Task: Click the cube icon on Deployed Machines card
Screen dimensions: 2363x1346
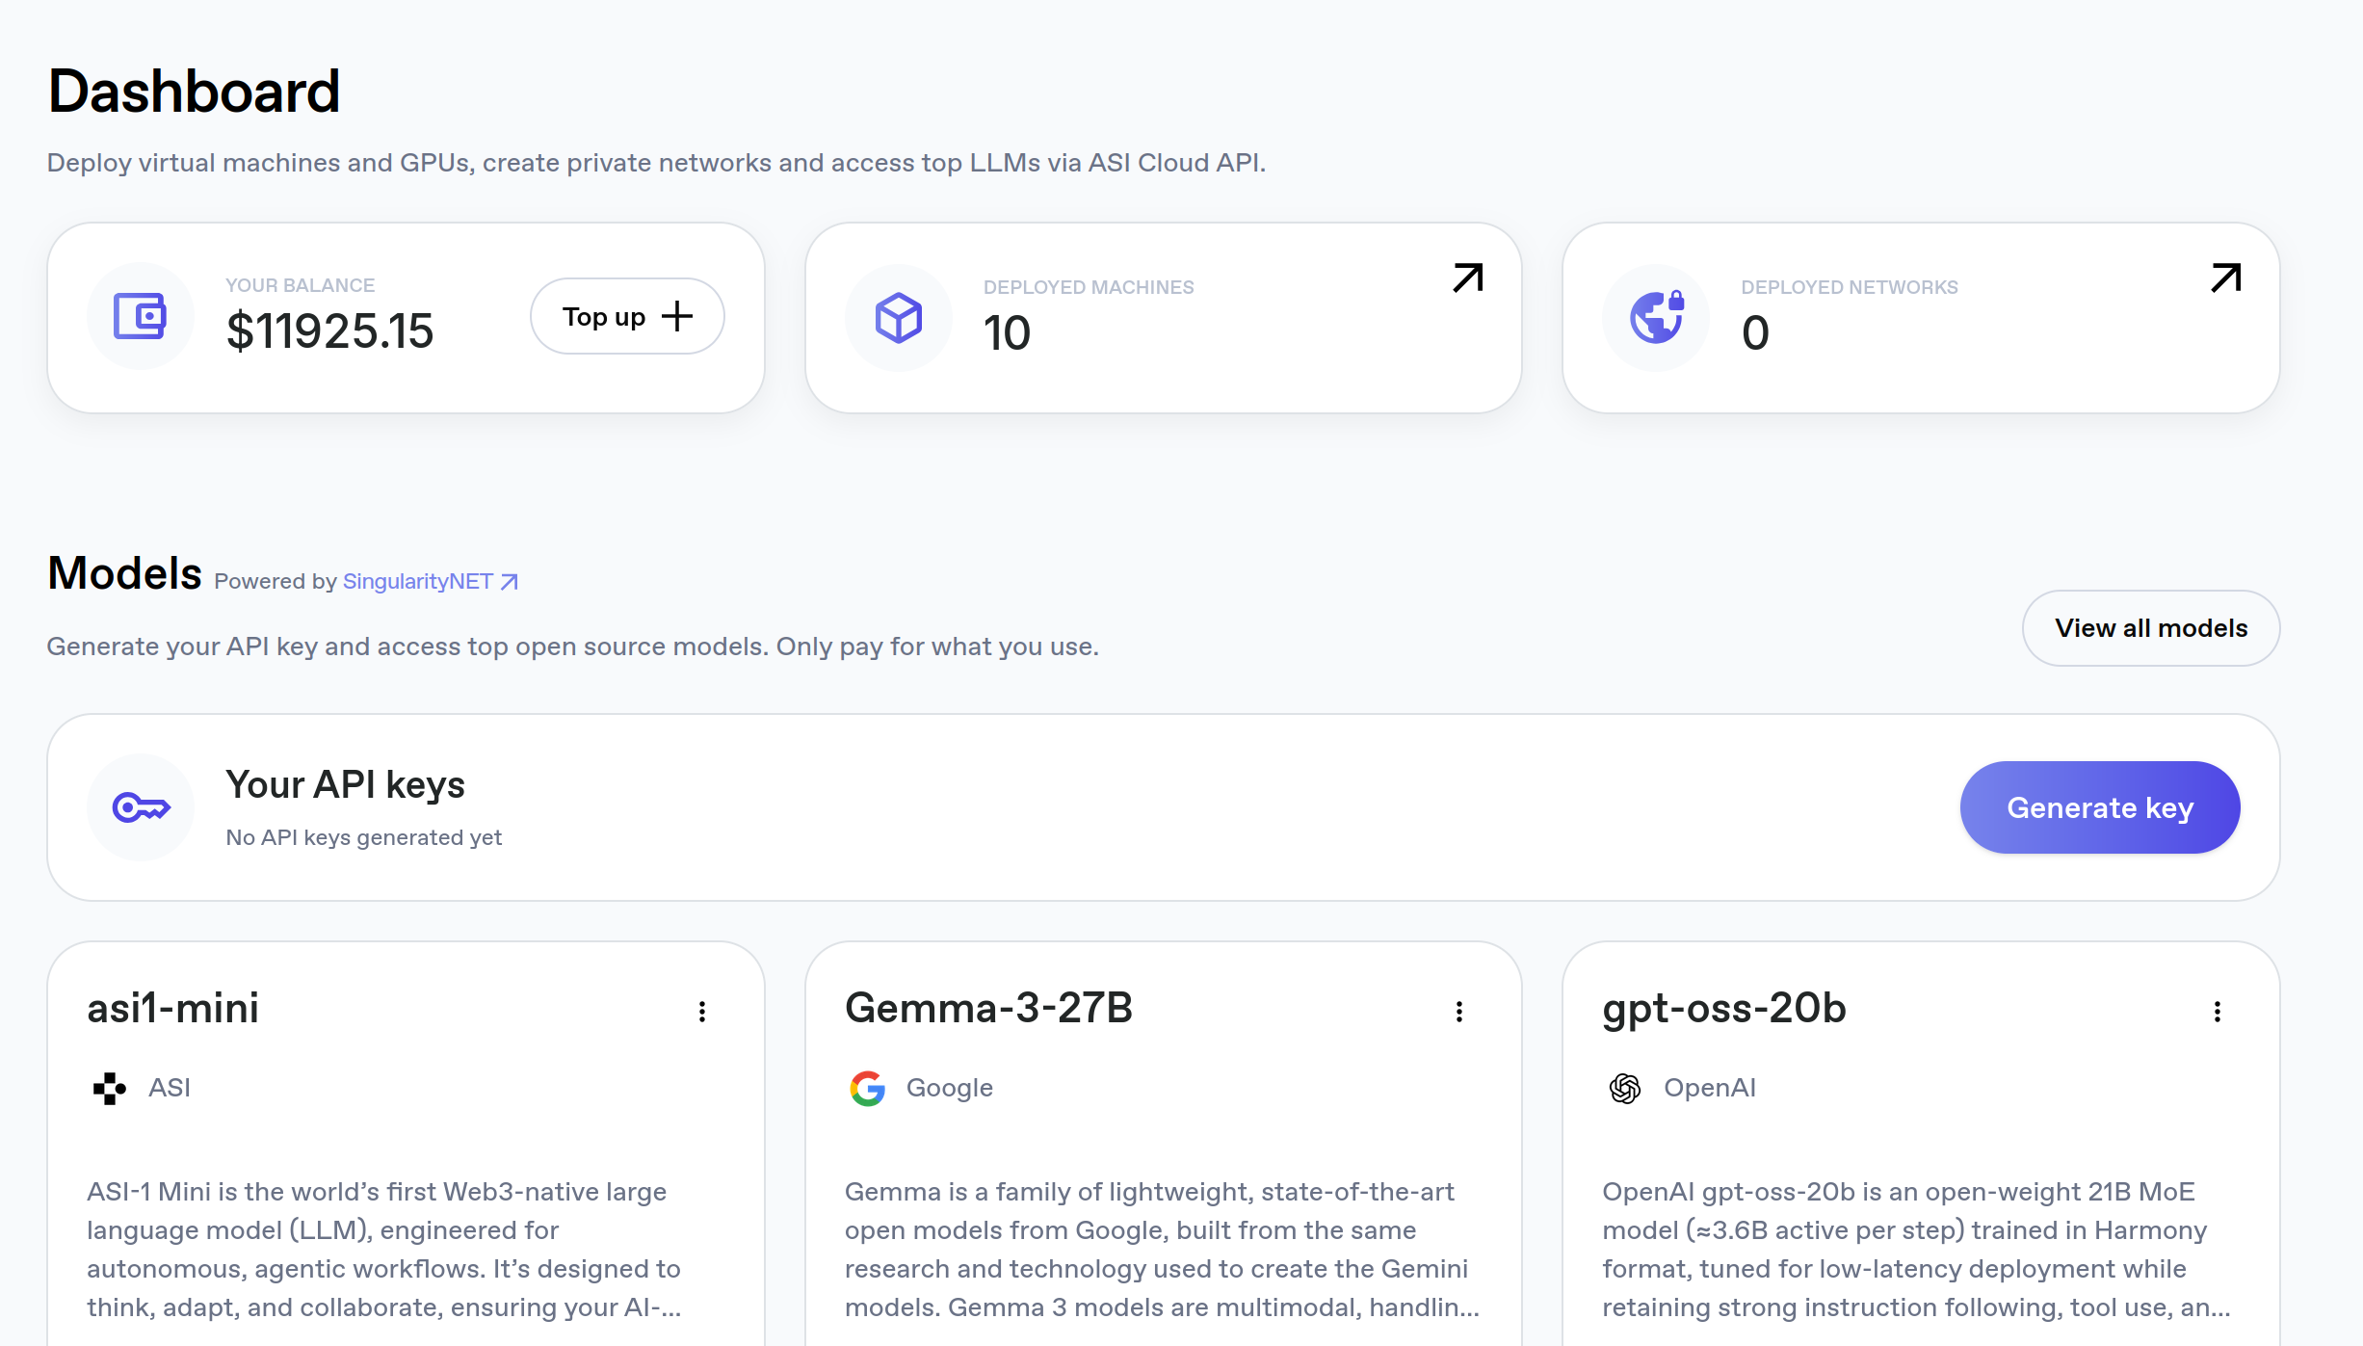Action: pos(898,317)
